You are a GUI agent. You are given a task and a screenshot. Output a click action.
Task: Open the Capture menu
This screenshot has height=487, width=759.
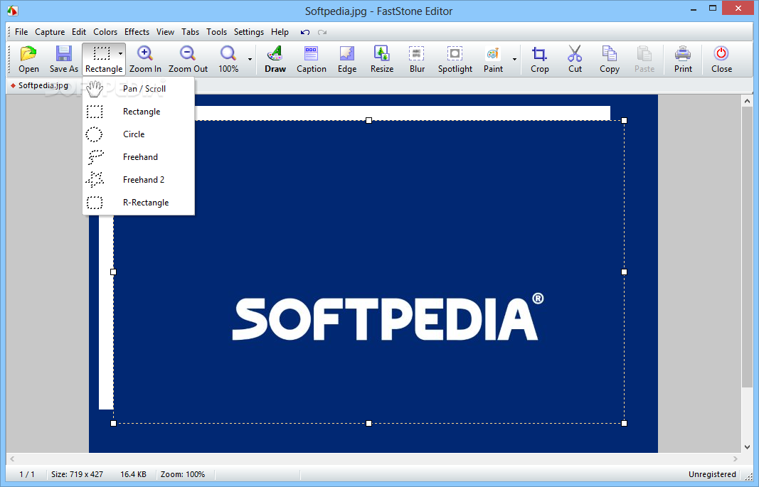tap(50, 32)
